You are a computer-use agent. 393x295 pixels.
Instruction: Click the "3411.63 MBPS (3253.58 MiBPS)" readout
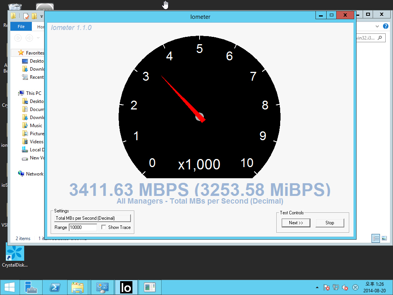pyautogui.click(x=200, y=189)
